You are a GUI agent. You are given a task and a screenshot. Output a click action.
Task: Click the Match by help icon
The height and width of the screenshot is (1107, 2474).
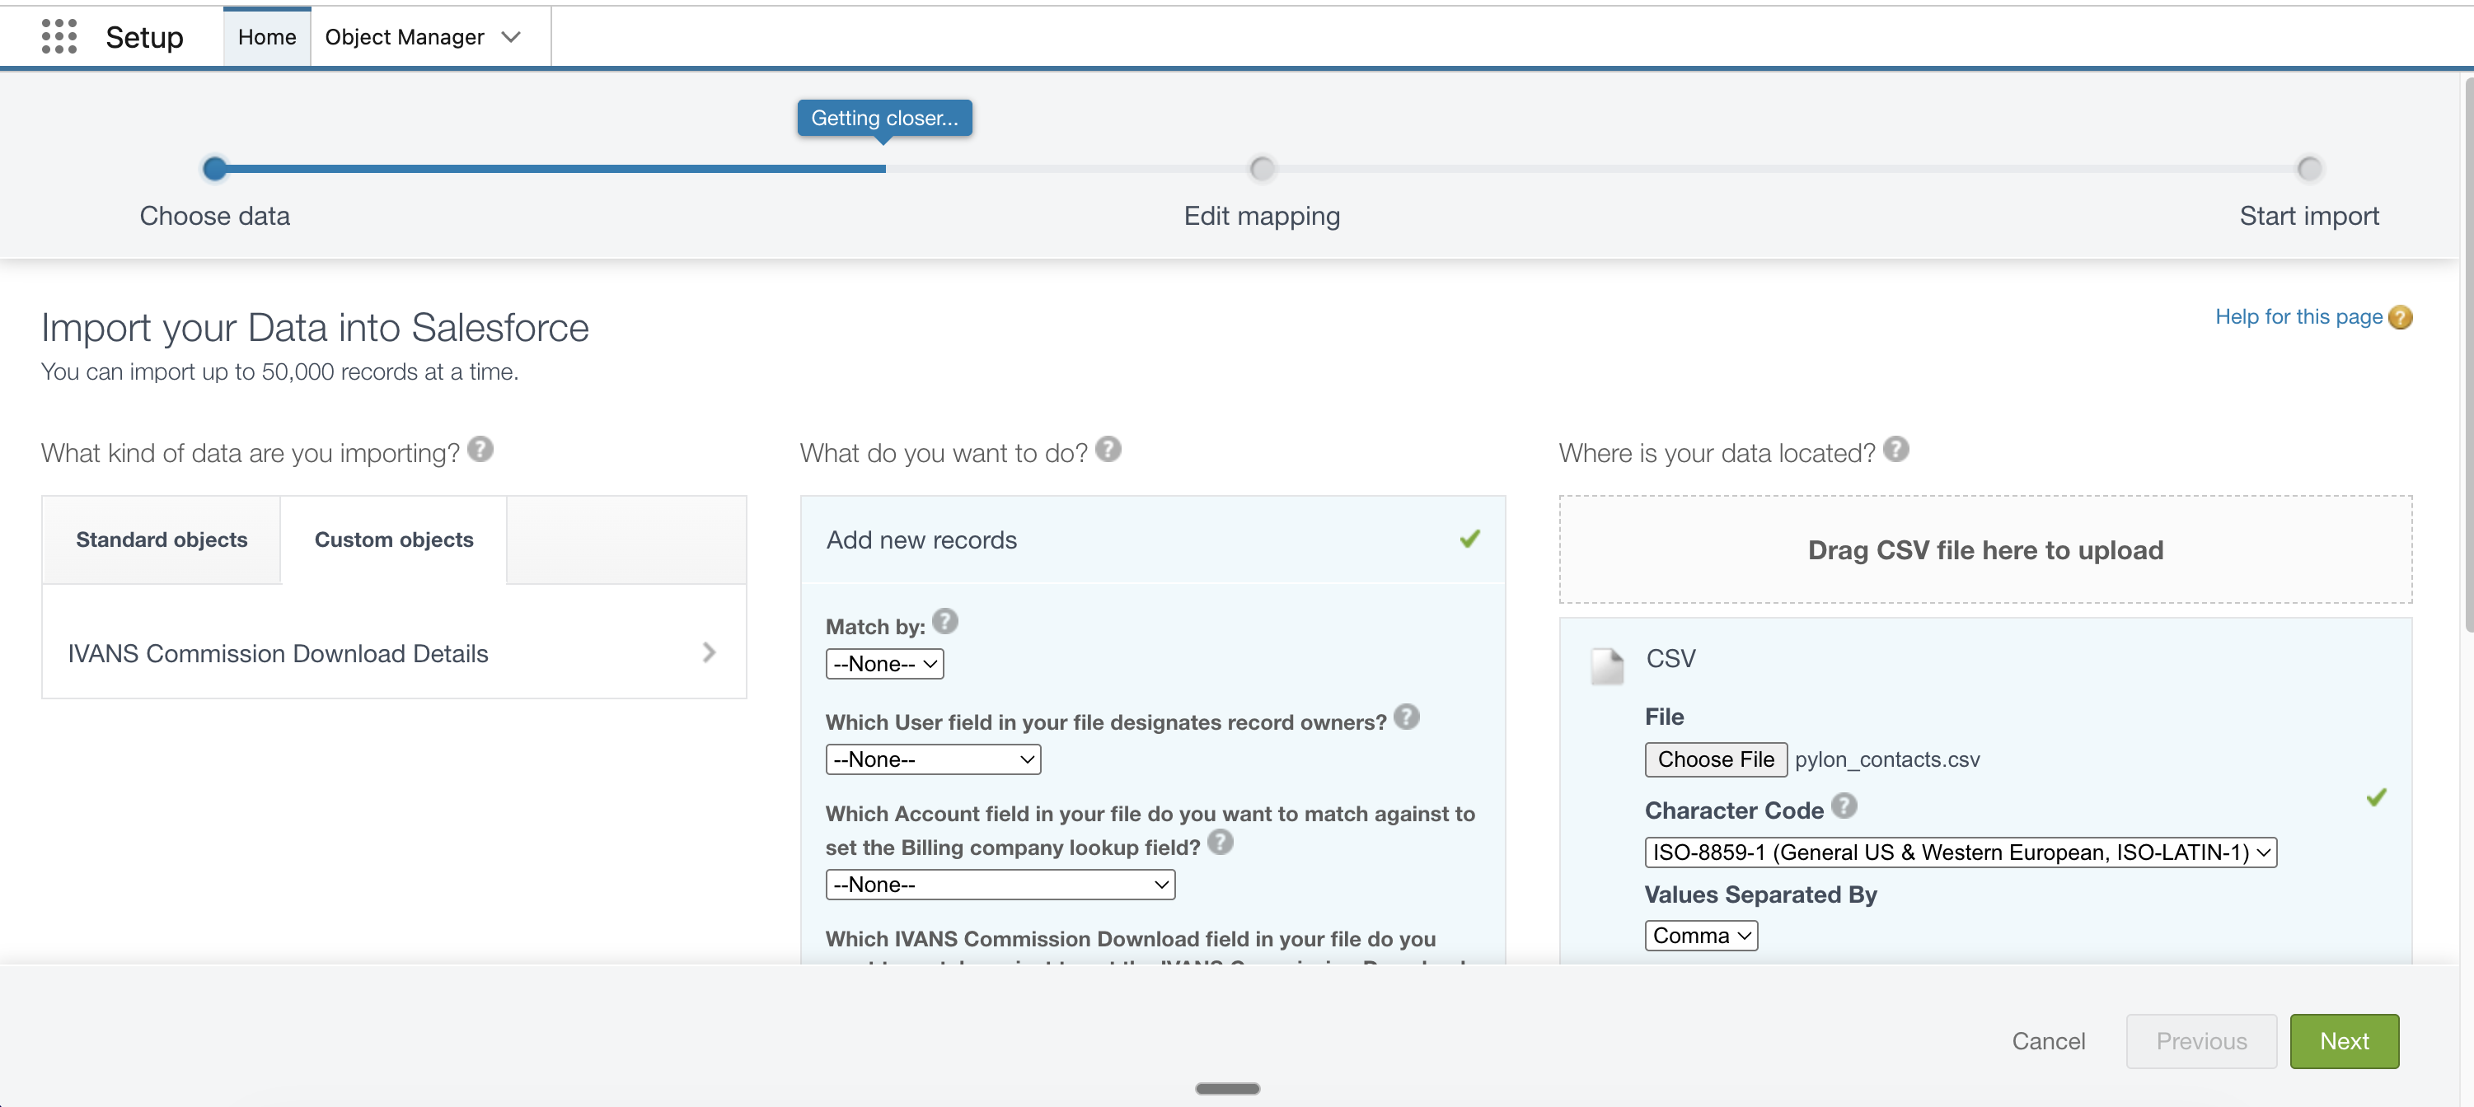[x=945, y=622]
